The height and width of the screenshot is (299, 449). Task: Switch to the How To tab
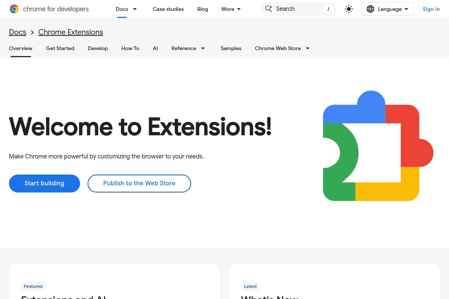[130, 48]
